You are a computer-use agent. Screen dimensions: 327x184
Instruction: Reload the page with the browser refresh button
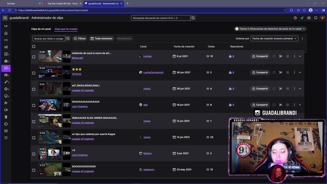click(x=9, y=10)
